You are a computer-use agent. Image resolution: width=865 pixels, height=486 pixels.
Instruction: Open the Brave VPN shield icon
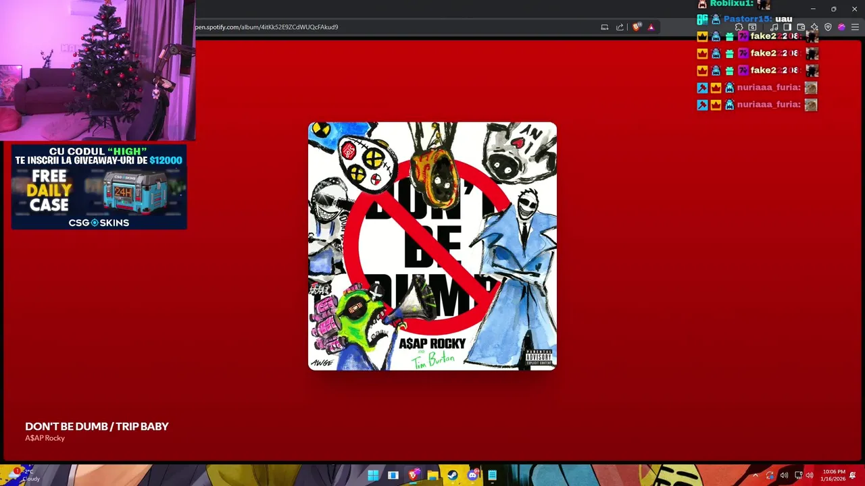pos(828,27)
